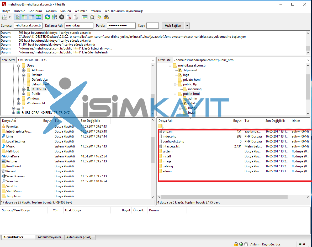This screenshot has height=247, width=312.
Task: Open the Site Manager icon
Action: [4, 17]
